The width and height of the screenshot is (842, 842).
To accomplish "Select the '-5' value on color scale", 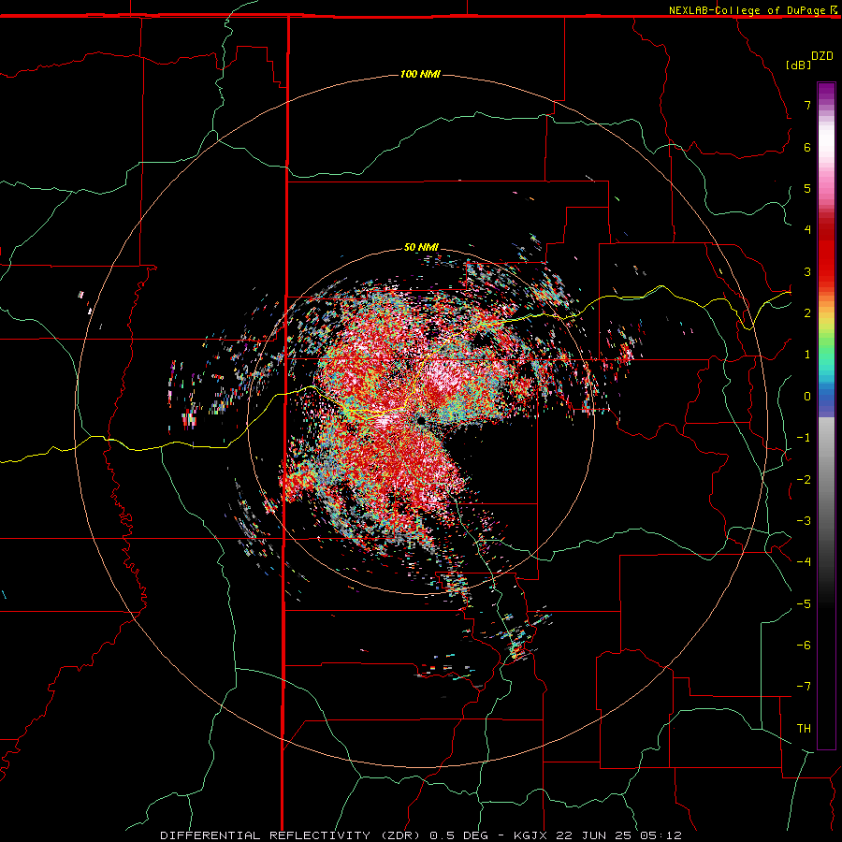I will (804, 604).
